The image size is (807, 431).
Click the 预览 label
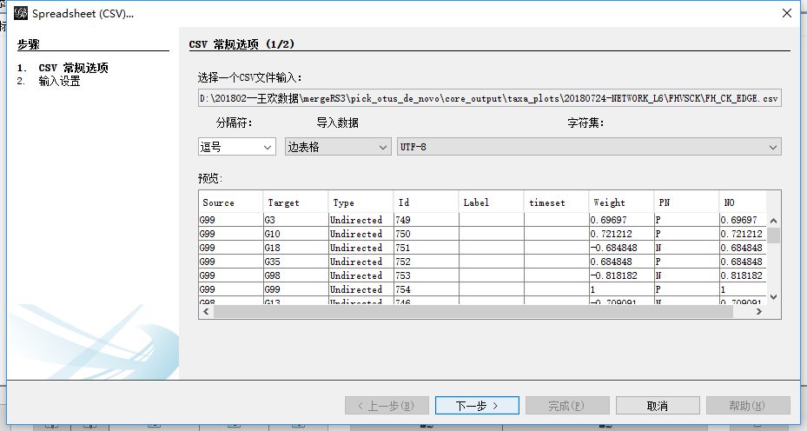[x=210, y=179]
